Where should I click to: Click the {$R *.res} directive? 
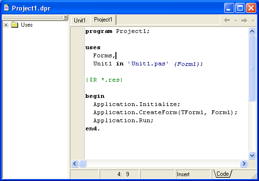click(104, 80)
